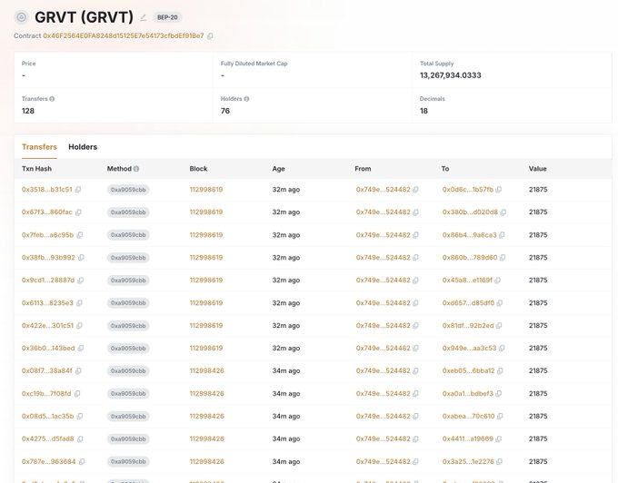Screen dimensions: 618x483
Task: Open block 112998619 in first row
Action: [206, 190]
